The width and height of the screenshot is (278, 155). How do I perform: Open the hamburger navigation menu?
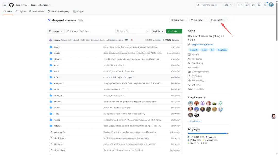pyautogui.click(x=5, y=5)
